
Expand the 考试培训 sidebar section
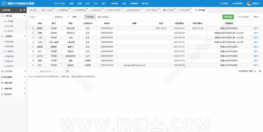pos(13,94)
